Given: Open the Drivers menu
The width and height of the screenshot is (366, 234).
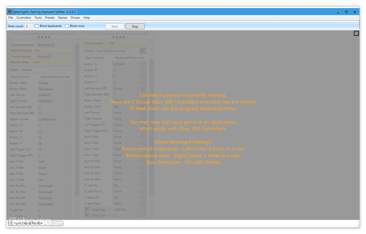Looking at the screenshot, I should (75, 18).
